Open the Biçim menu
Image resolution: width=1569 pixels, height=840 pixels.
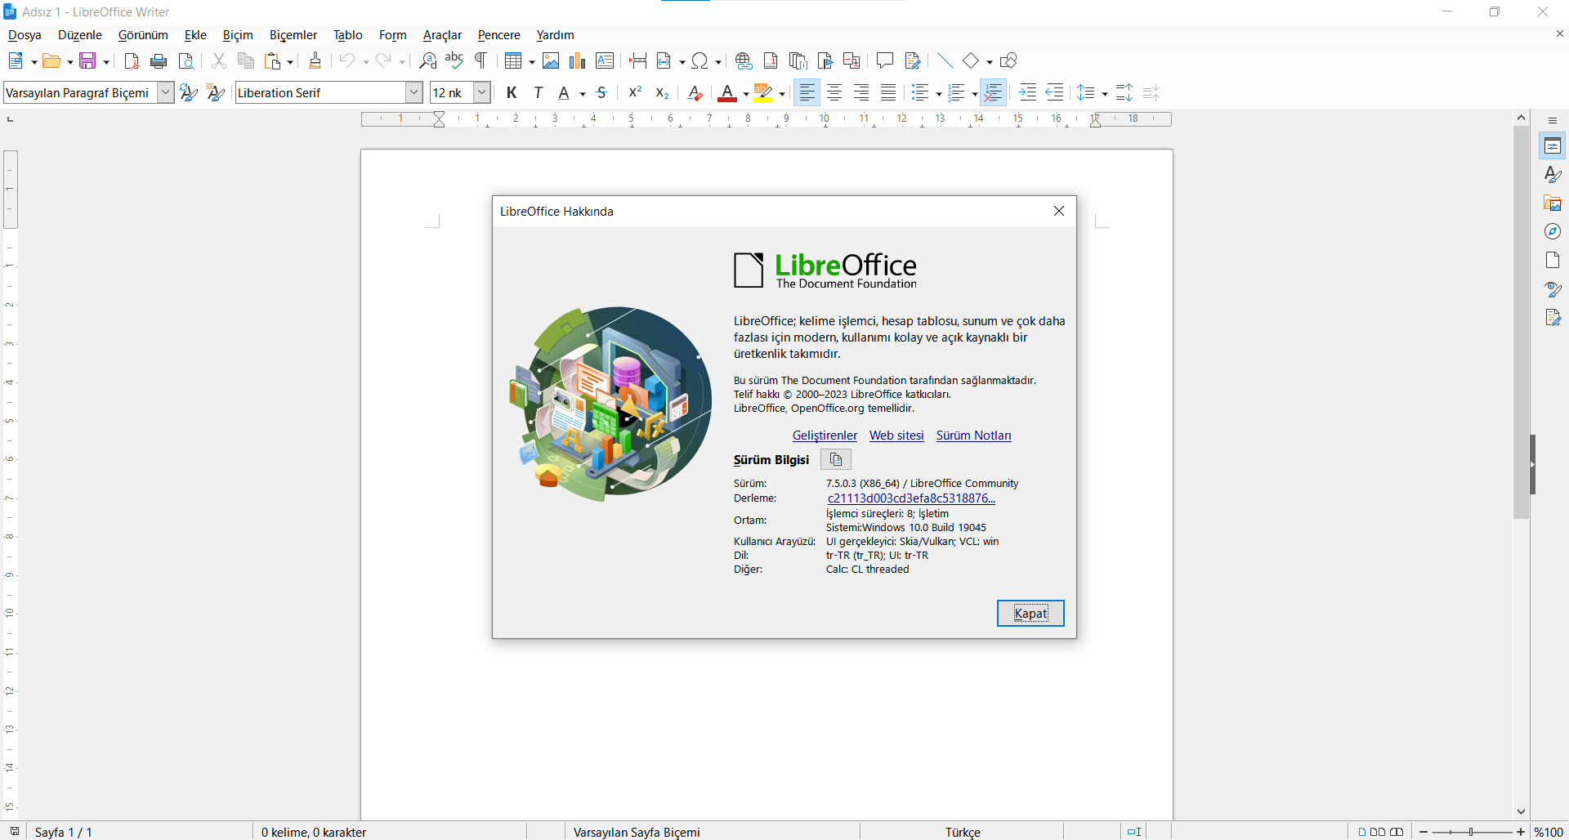pyautogui.click(x=238, y=35)
